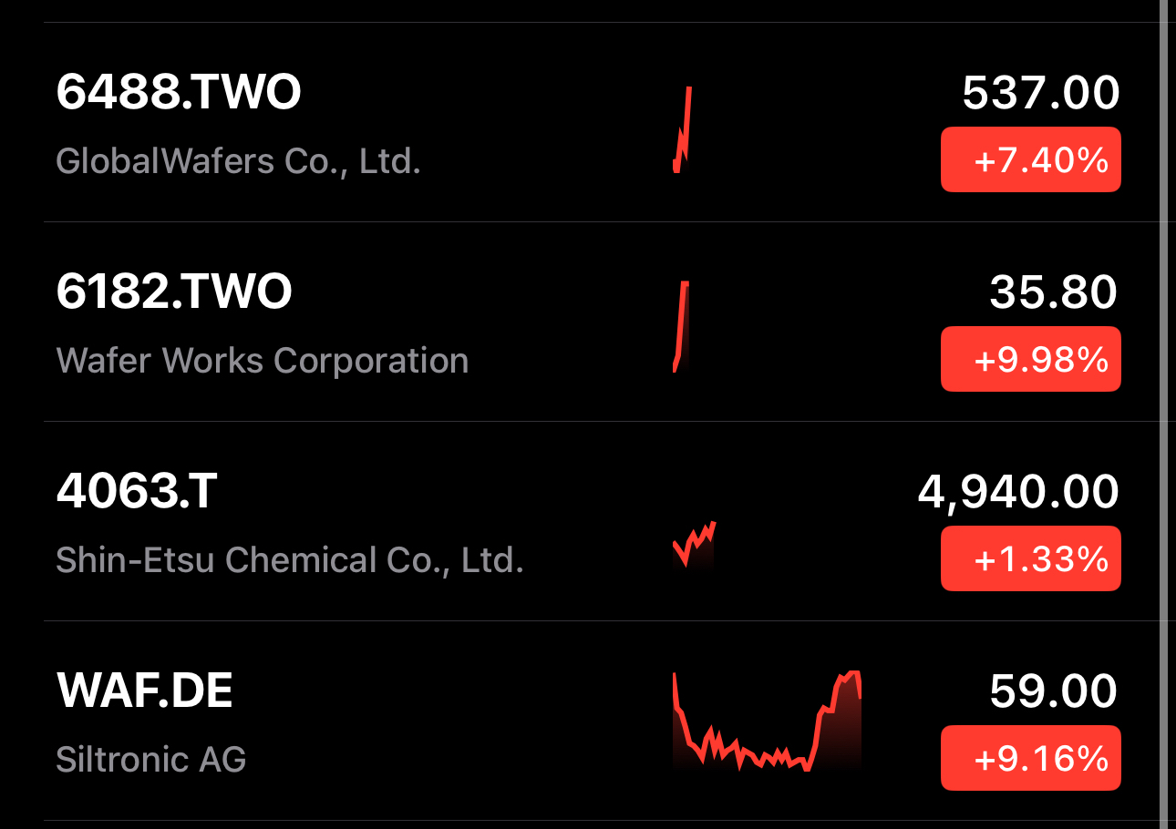Screen dimensions: 1176x829
Task: Click the Wafer Works Corporation name
Action: click(x=263, y=361)
